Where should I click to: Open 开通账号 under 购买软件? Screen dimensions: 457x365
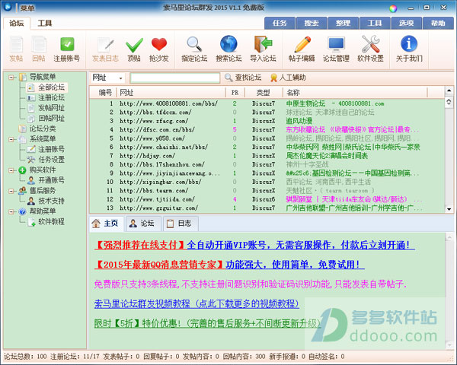point(46,180)
